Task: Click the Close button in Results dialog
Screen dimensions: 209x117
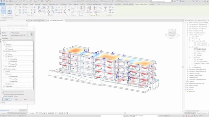Action: [x=16, y=99]
